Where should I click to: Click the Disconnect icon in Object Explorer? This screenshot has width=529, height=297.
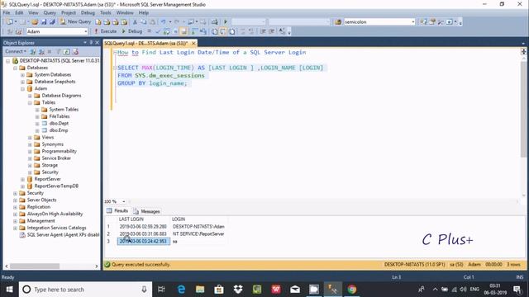[41, 51]
